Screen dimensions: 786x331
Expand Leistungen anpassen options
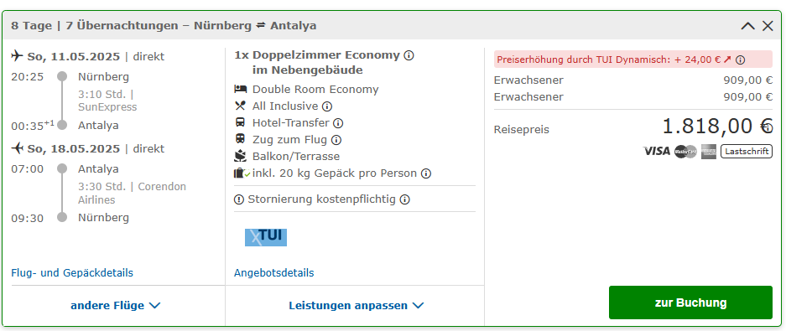click(356, 306)
